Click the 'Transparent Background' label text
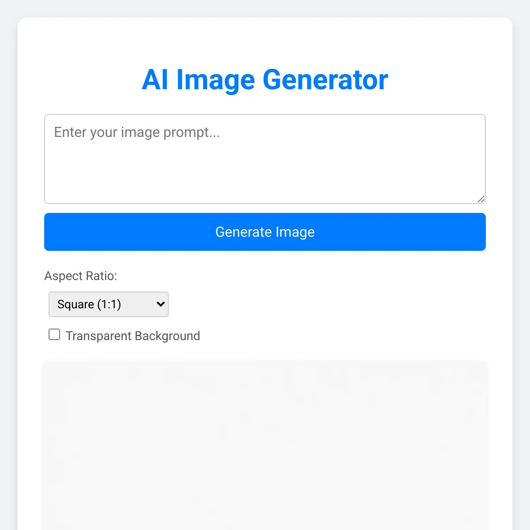The width and height of the screenshot is (530, 530). [132, 336]
